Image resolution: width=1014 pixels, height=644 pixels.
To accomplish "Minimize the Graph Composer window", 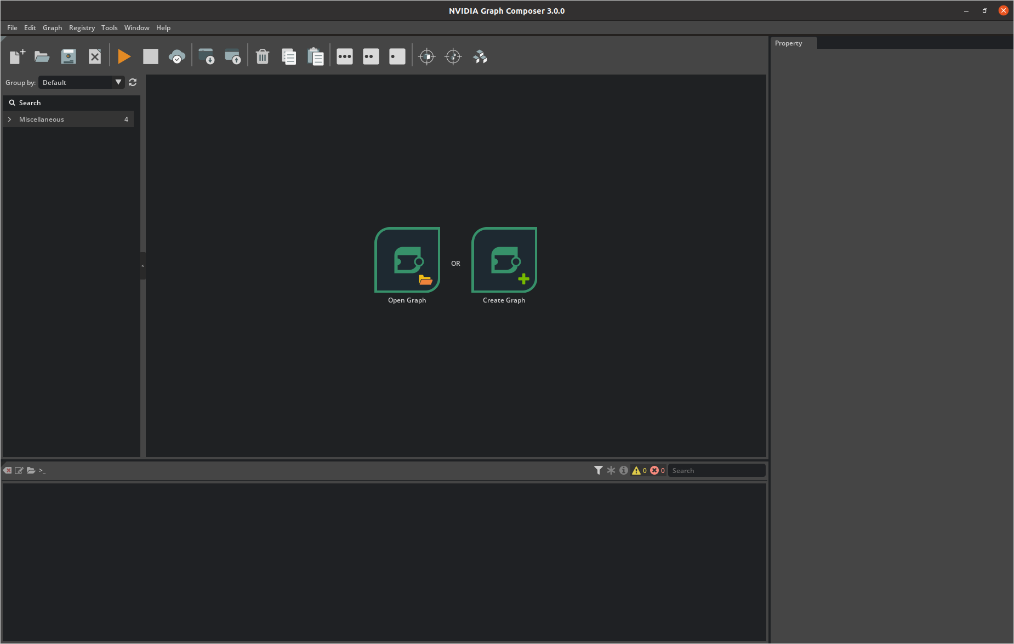I will click(966, 11).
